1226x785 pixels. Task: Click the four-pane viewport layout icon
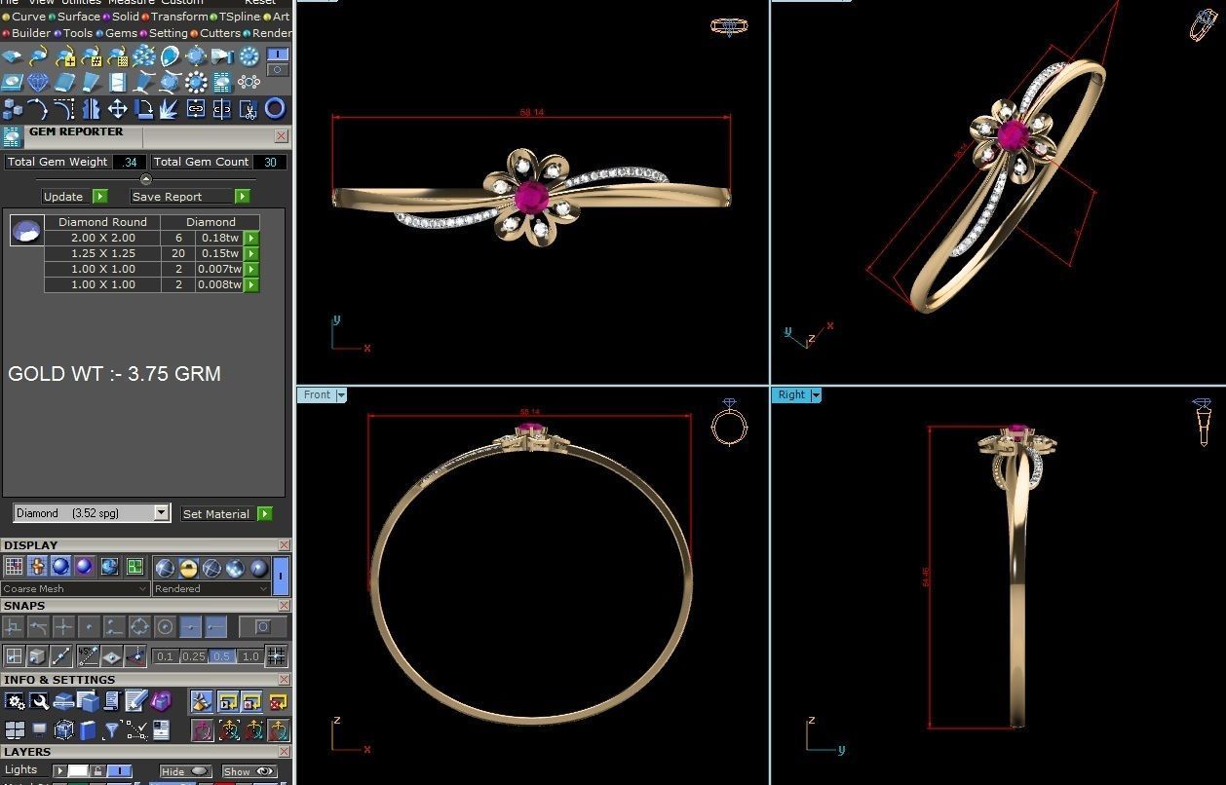click(x=15, y=729)
